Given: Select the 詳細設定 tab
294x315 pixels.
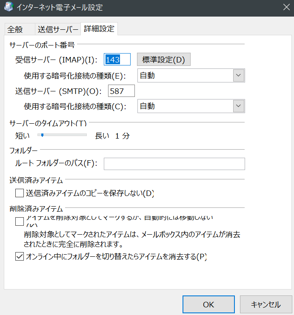Looking at the screenshot, I should [x=99, y=29].
